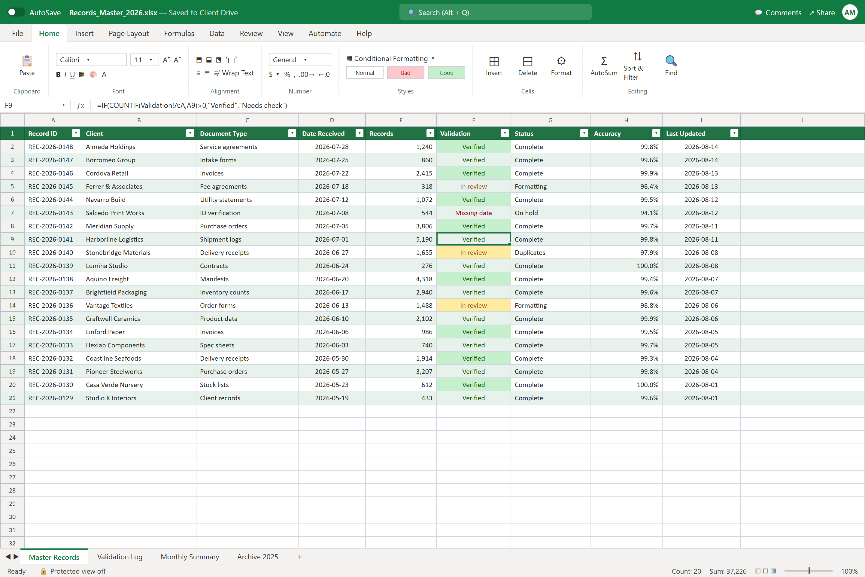Switch to the Insert ribbon tab

click(84, 33)
